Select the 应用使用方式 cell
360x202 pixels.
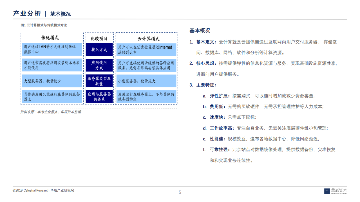click(99, 65)
